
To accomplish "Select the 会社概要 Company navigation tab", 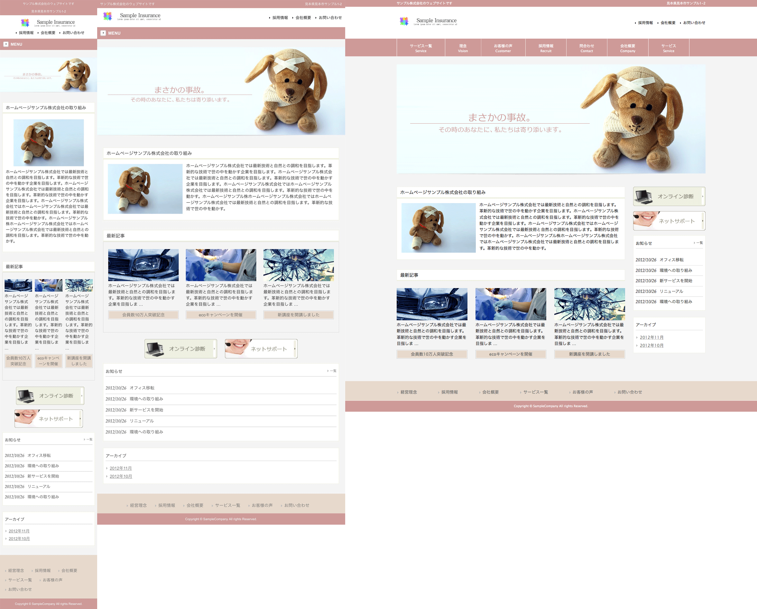I will click(627, 48).
